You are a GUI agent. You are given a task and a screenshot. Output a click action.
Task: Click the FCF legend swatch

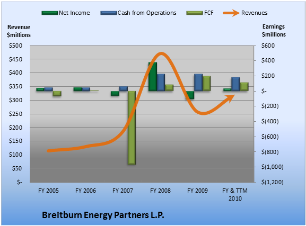point(195,13)
